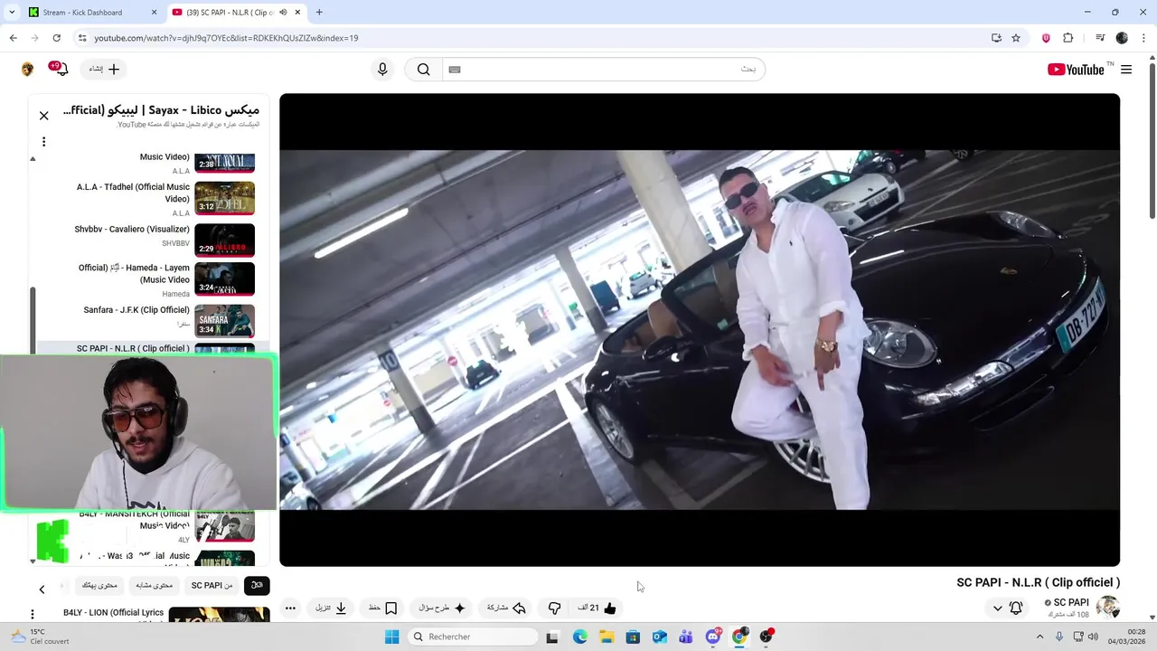Close the mix playlist panel

tap(43, 116)
